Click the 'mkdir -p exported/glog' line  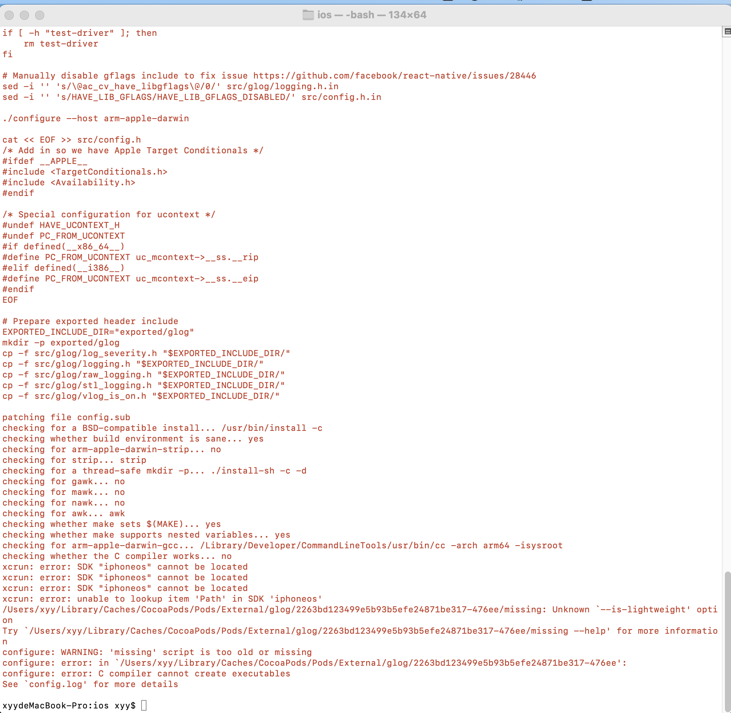[61, 342]
